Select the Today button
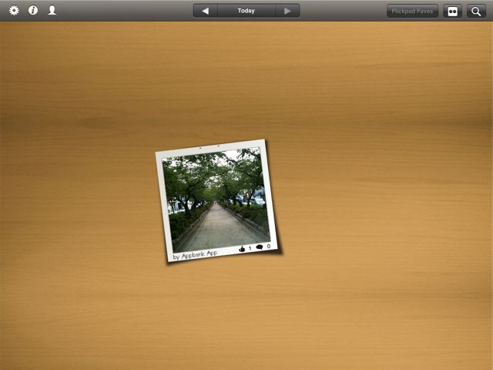 coord(246,11)
